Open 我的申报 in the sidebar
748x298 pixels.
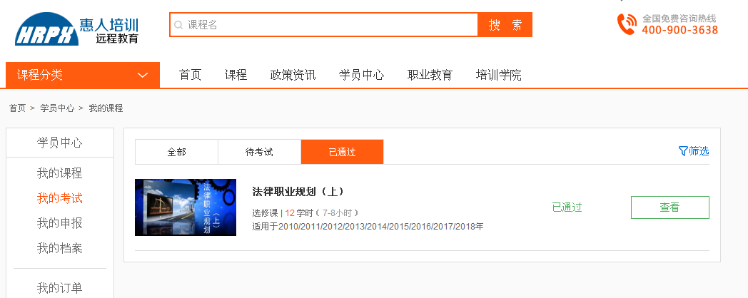point(60,223)
